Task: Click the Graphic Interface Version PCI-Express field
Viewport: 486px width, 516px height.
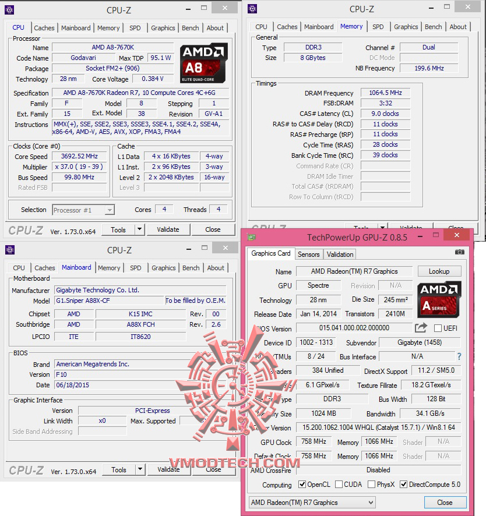Action: point(153,411)
